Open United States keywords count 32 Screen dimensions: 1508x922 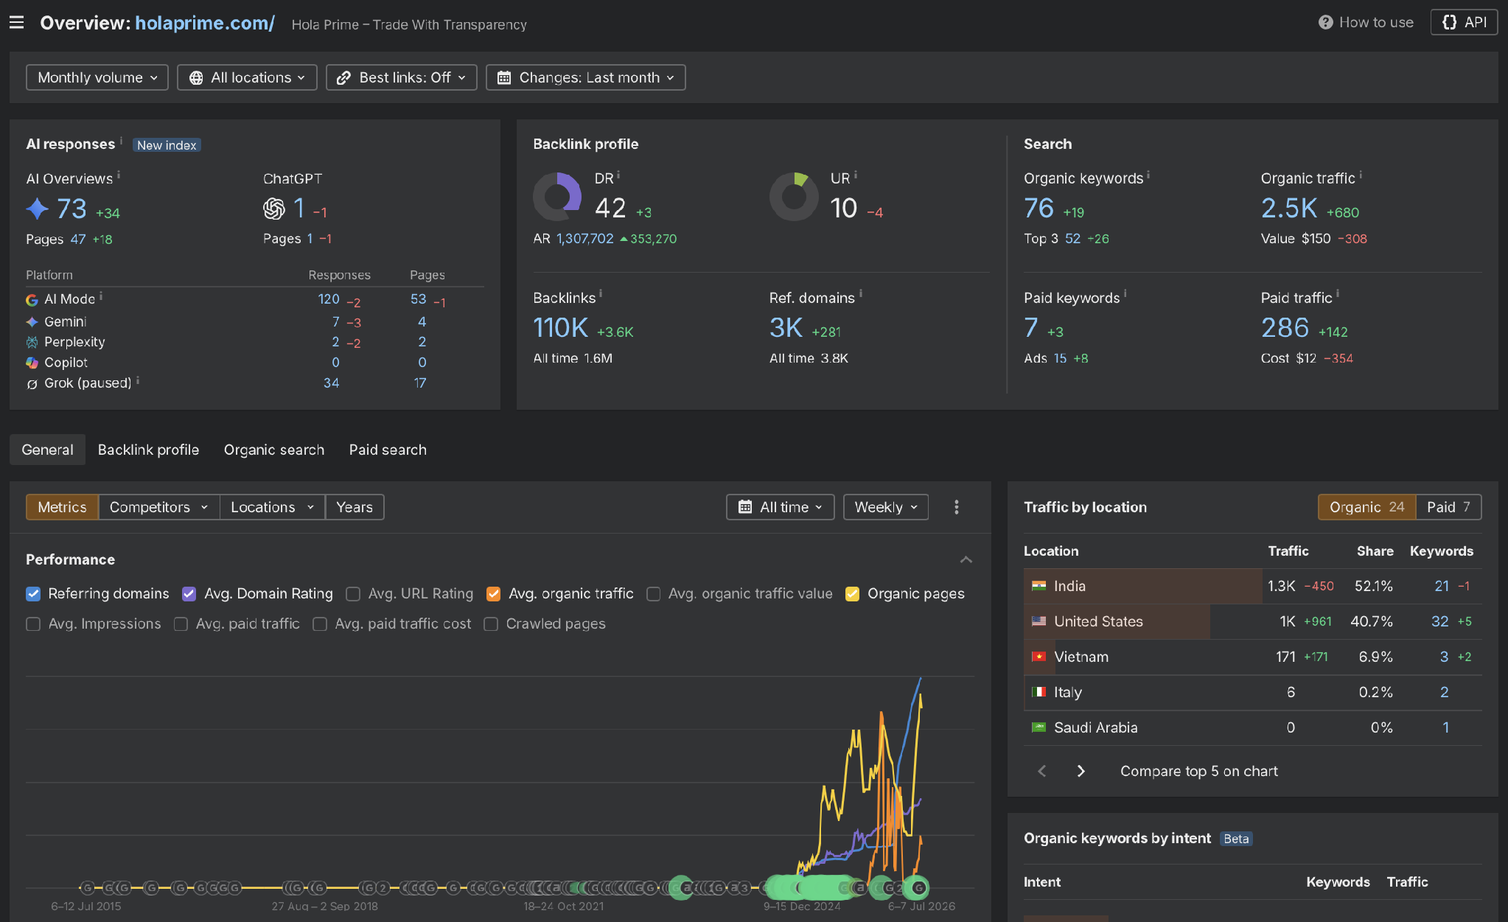pyautogui.click(x=1439, y=621)
